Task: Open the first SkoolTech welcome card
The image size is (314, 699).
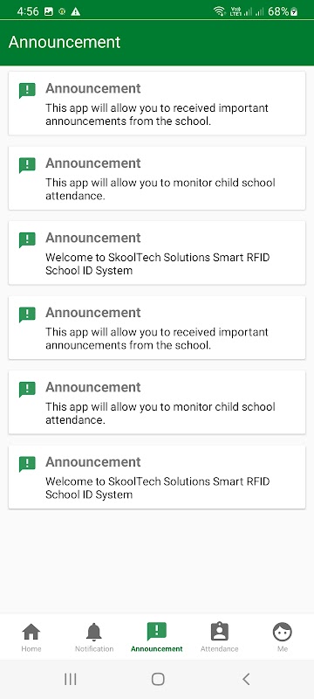Action: [x=157, y=253]
